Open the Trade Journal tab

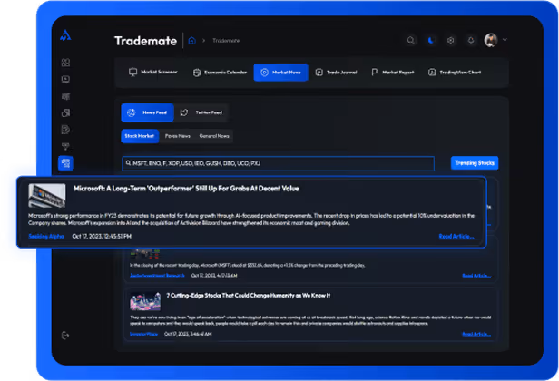(x=336, y=72)
